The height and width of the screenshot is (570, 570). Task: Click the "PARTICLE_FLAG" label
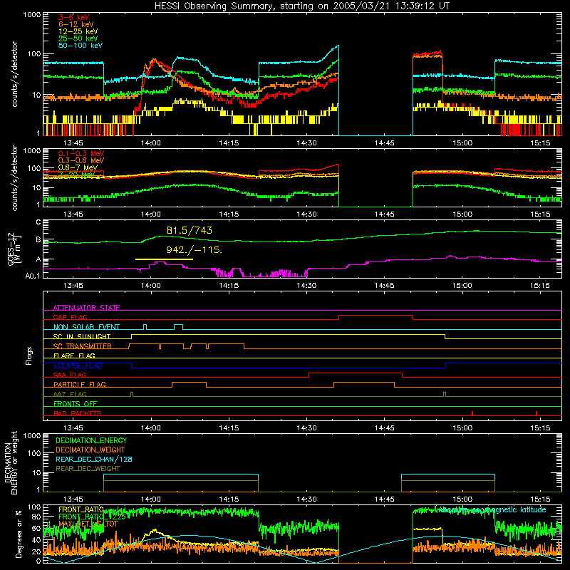click(80, 384)
